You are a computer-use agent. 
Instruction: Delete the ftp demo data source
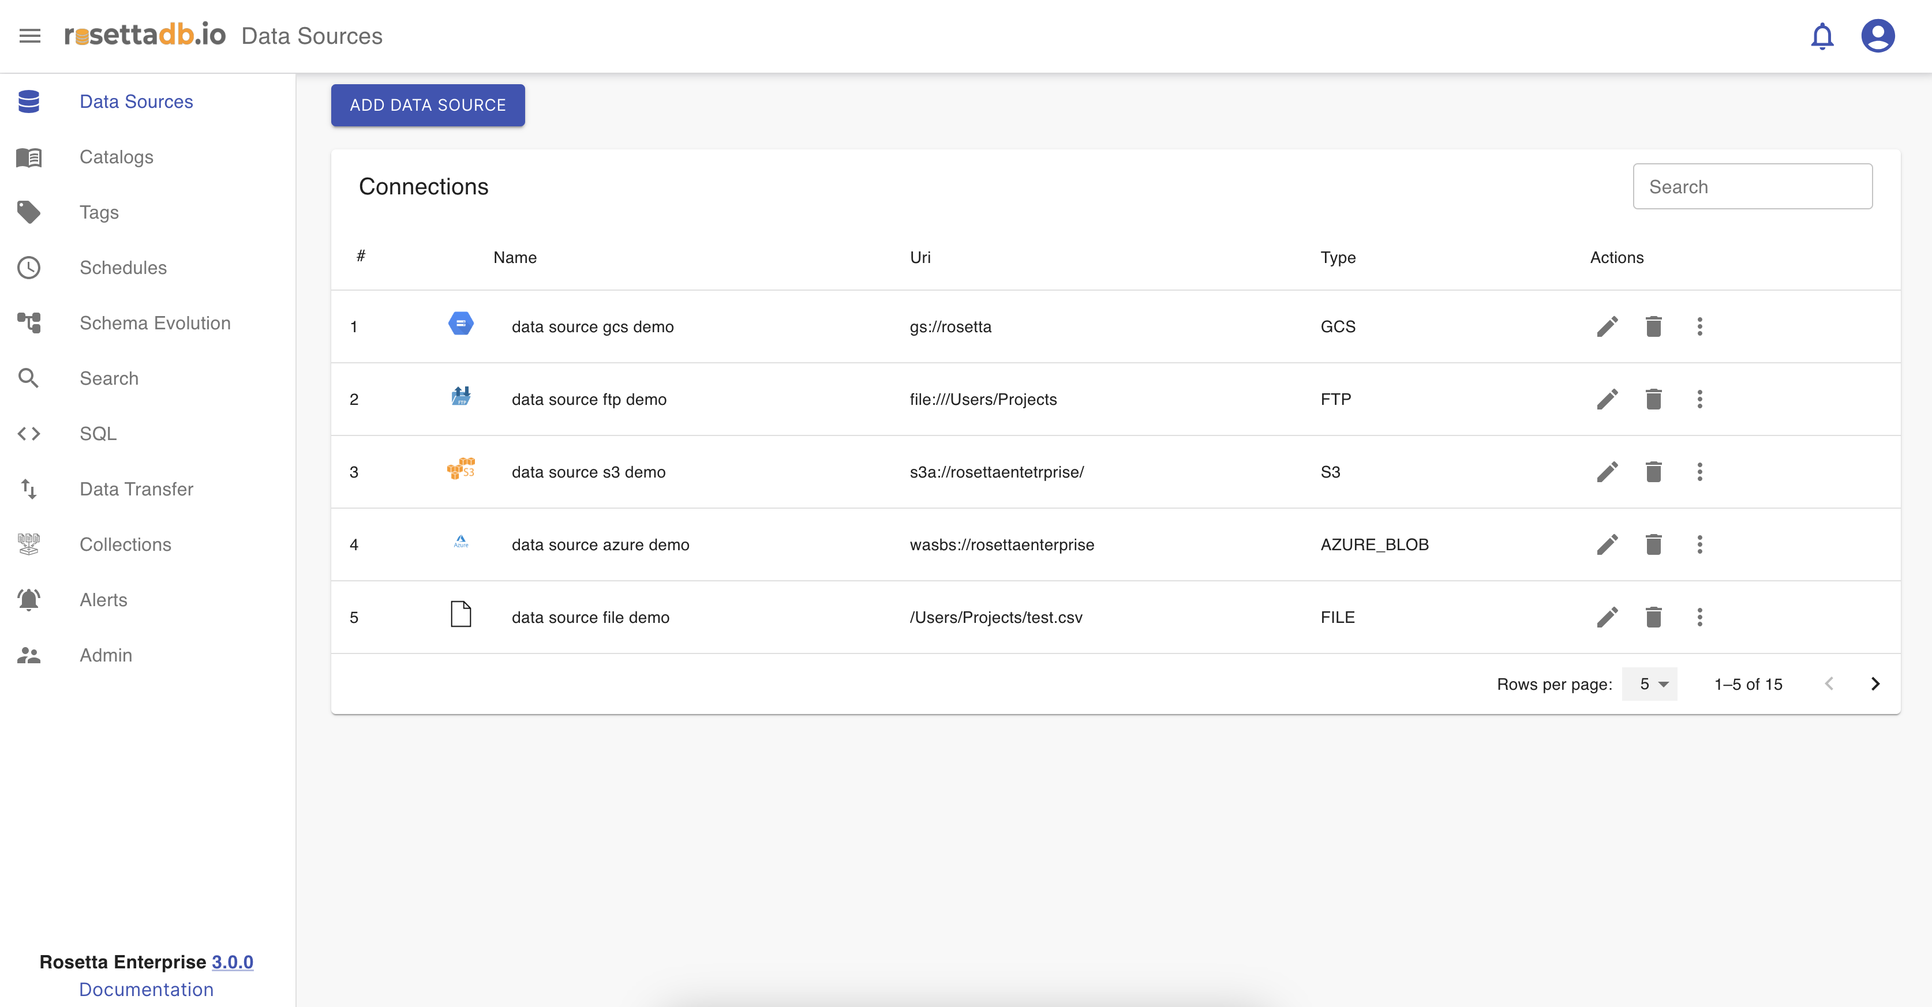point(1653,399)
